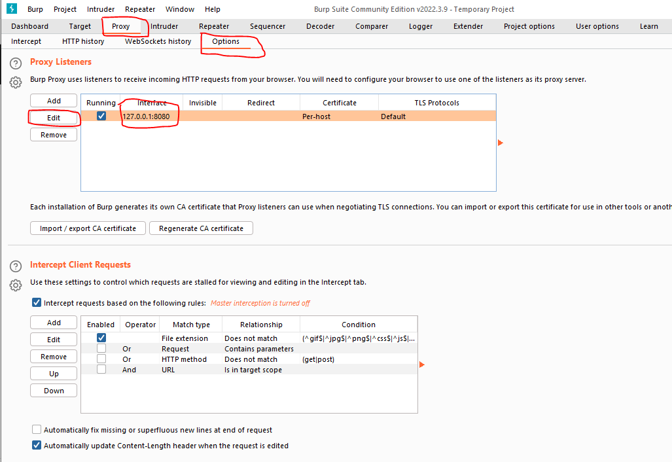This screenshot has width=672, height=462.
Task: Move intercept rule Up
Action: 54,374
